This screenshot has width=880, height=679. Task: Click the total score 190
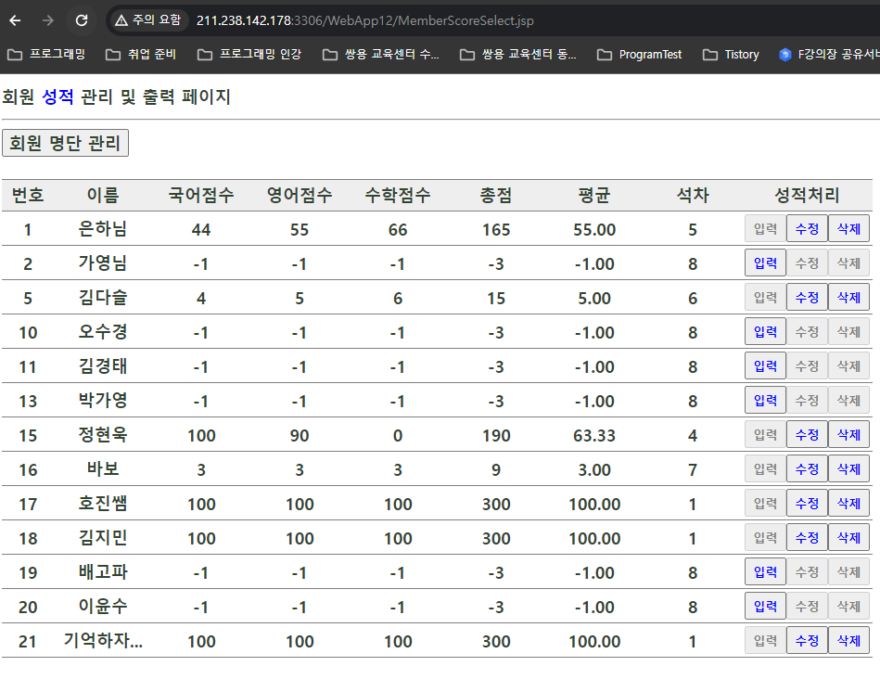[x=496, y=435]
